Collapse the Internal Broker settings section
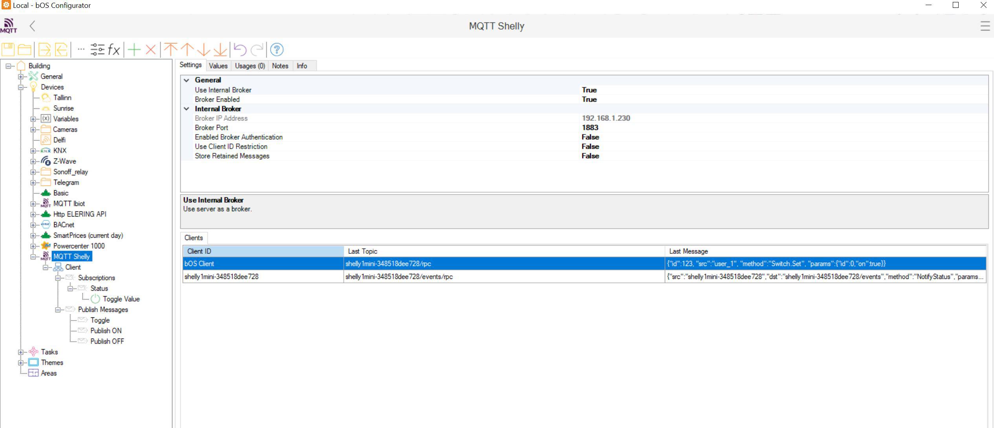Screen dimensions: 994x428 pos(187,109)
